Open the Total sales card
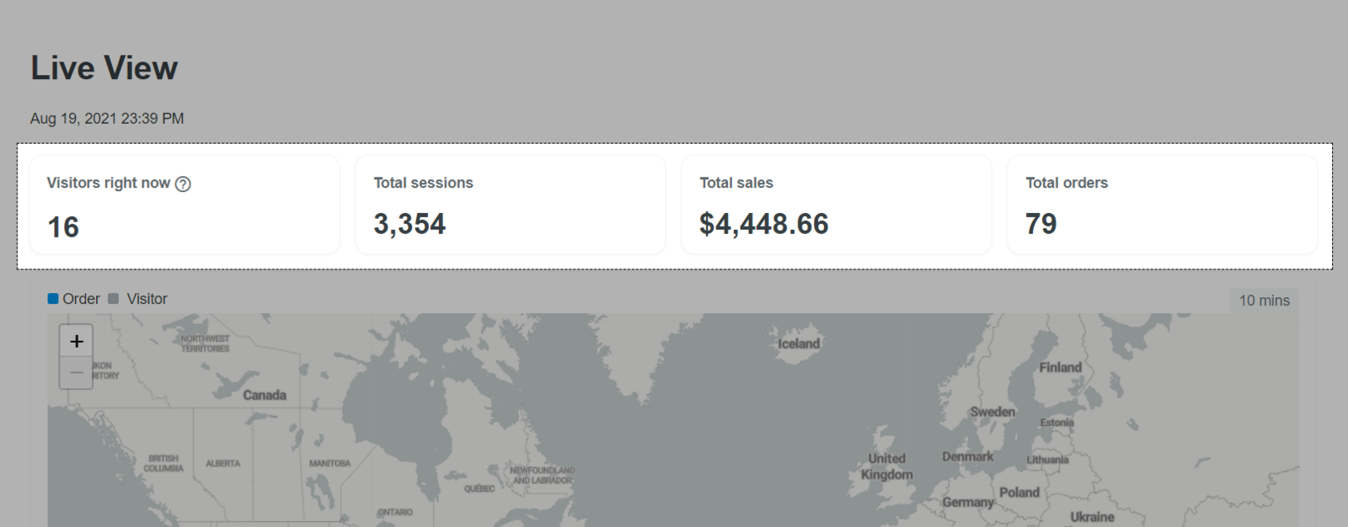 click(x=836, y=205)
